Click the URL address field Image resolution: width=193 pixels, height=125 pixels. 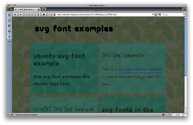(104, 15)
